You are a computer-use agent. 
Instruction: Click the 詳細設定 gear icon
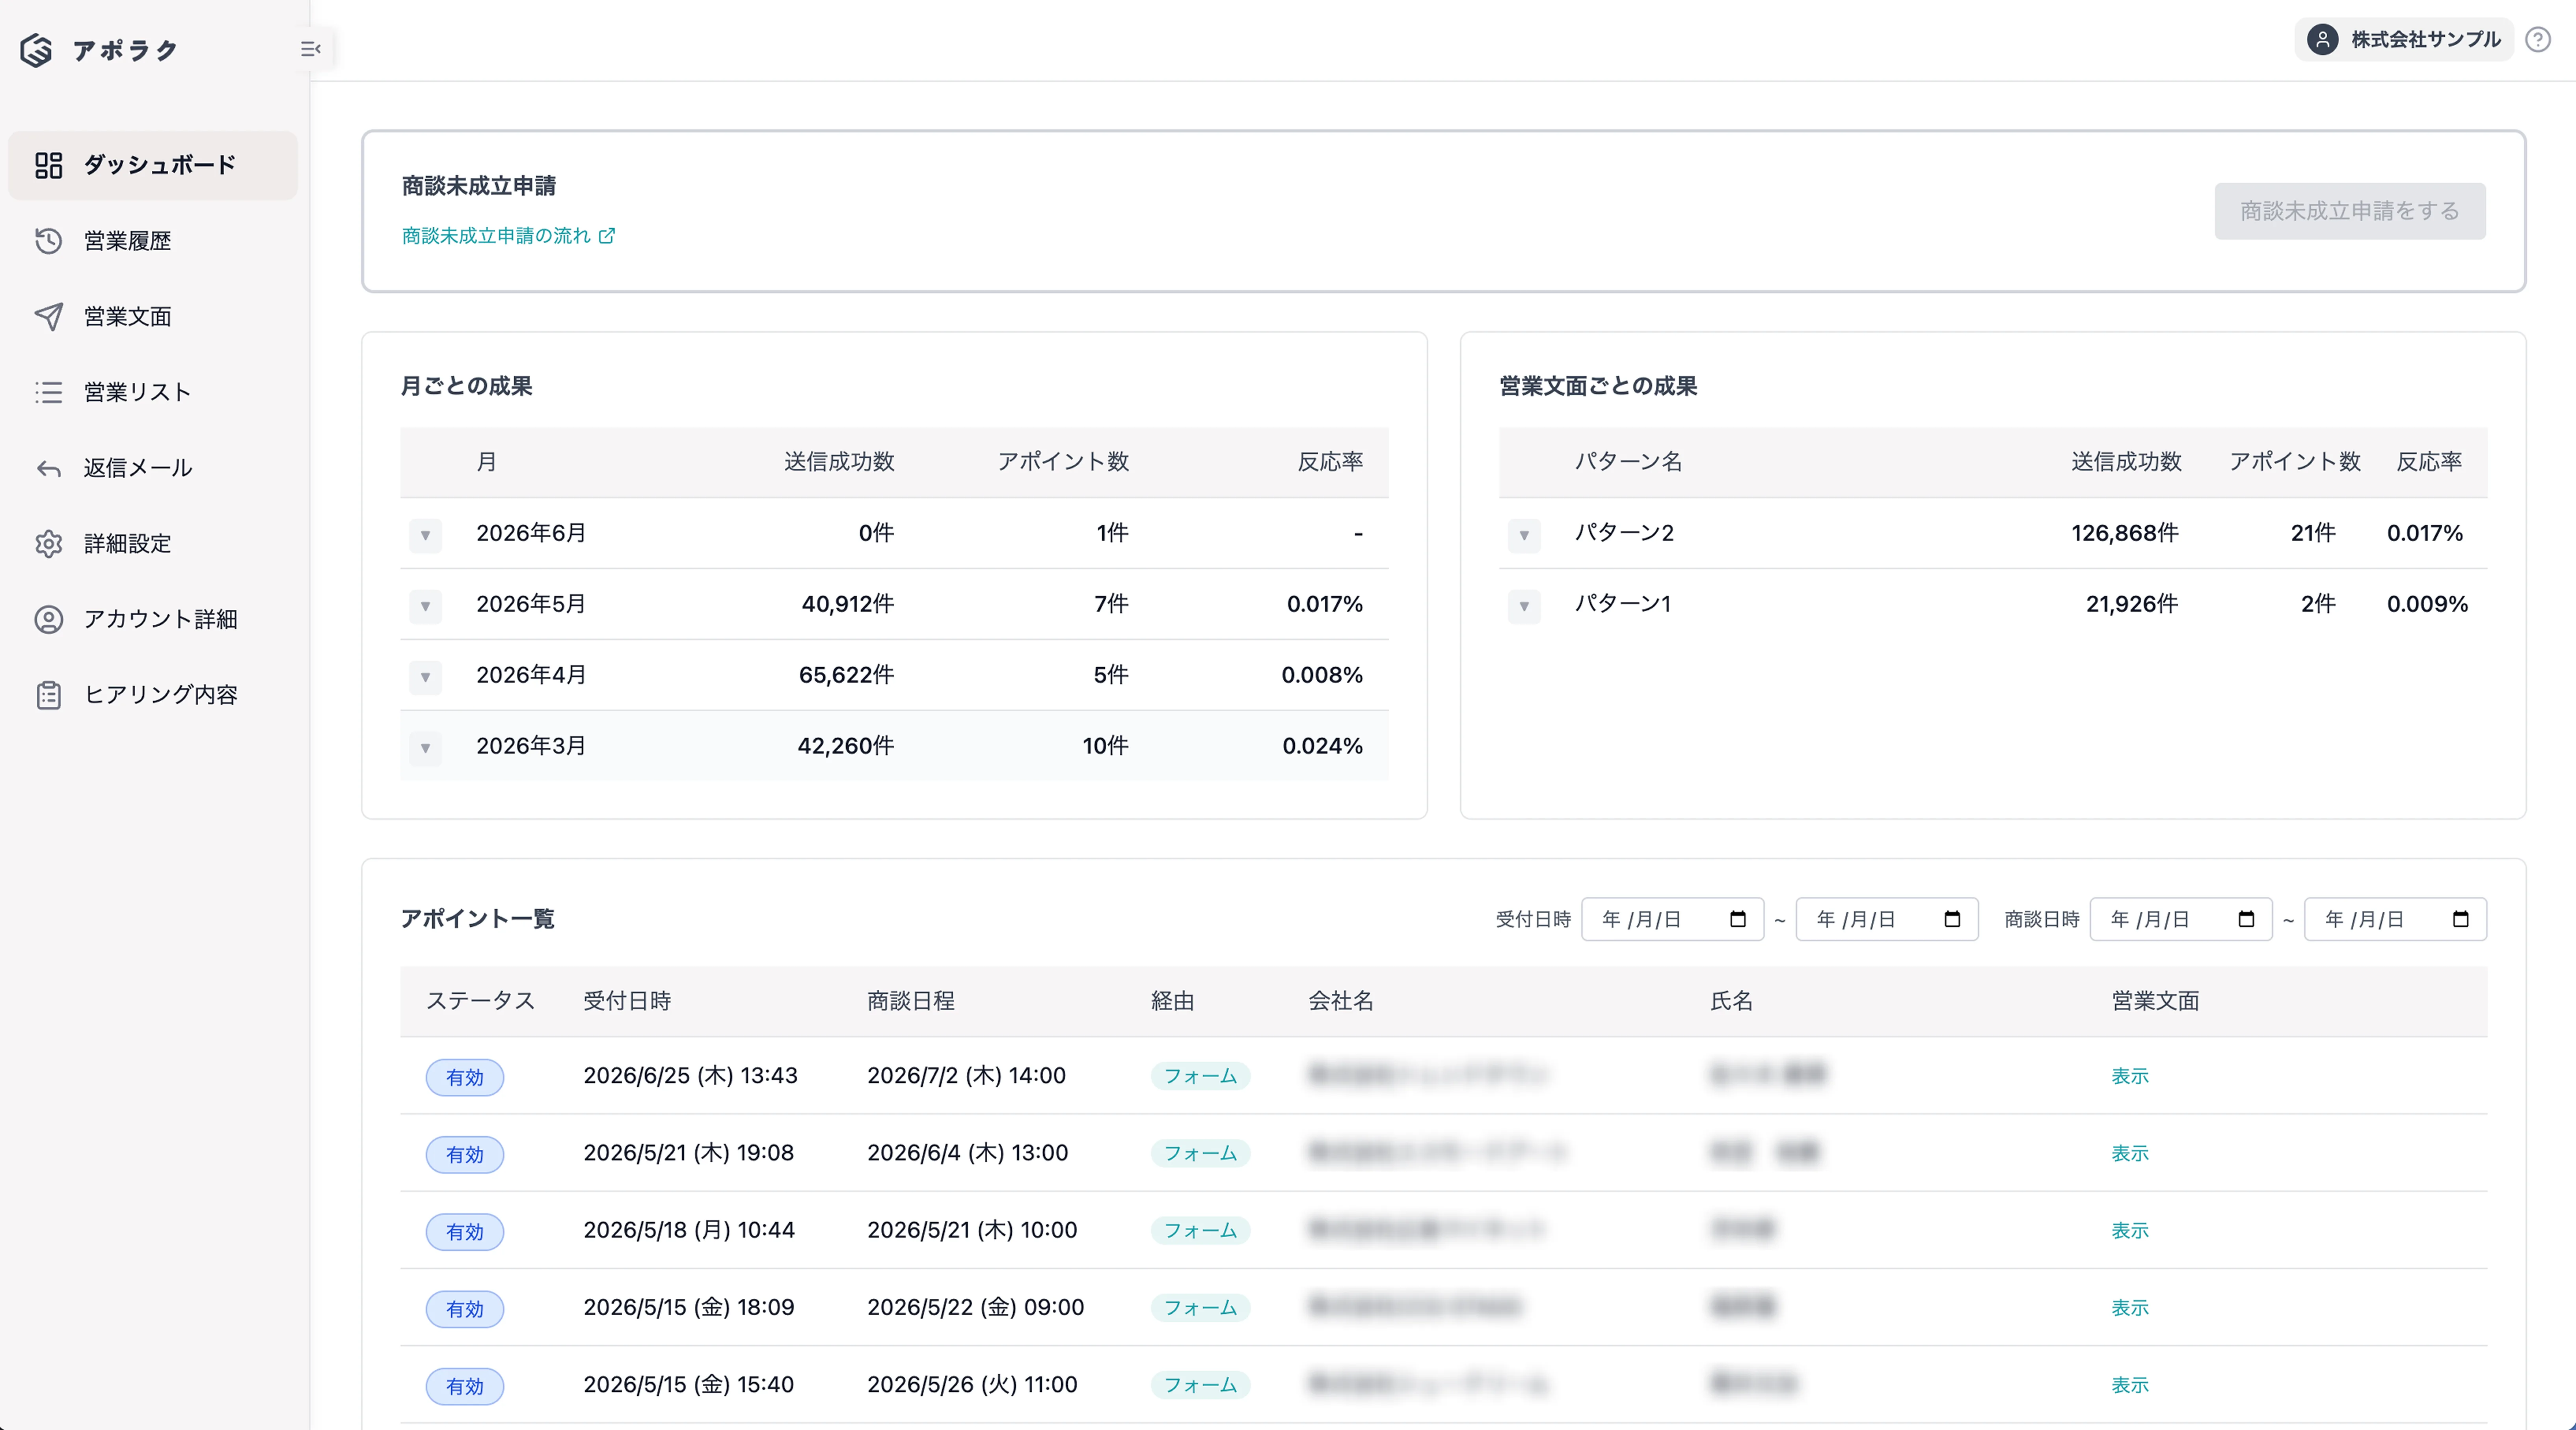49,544
